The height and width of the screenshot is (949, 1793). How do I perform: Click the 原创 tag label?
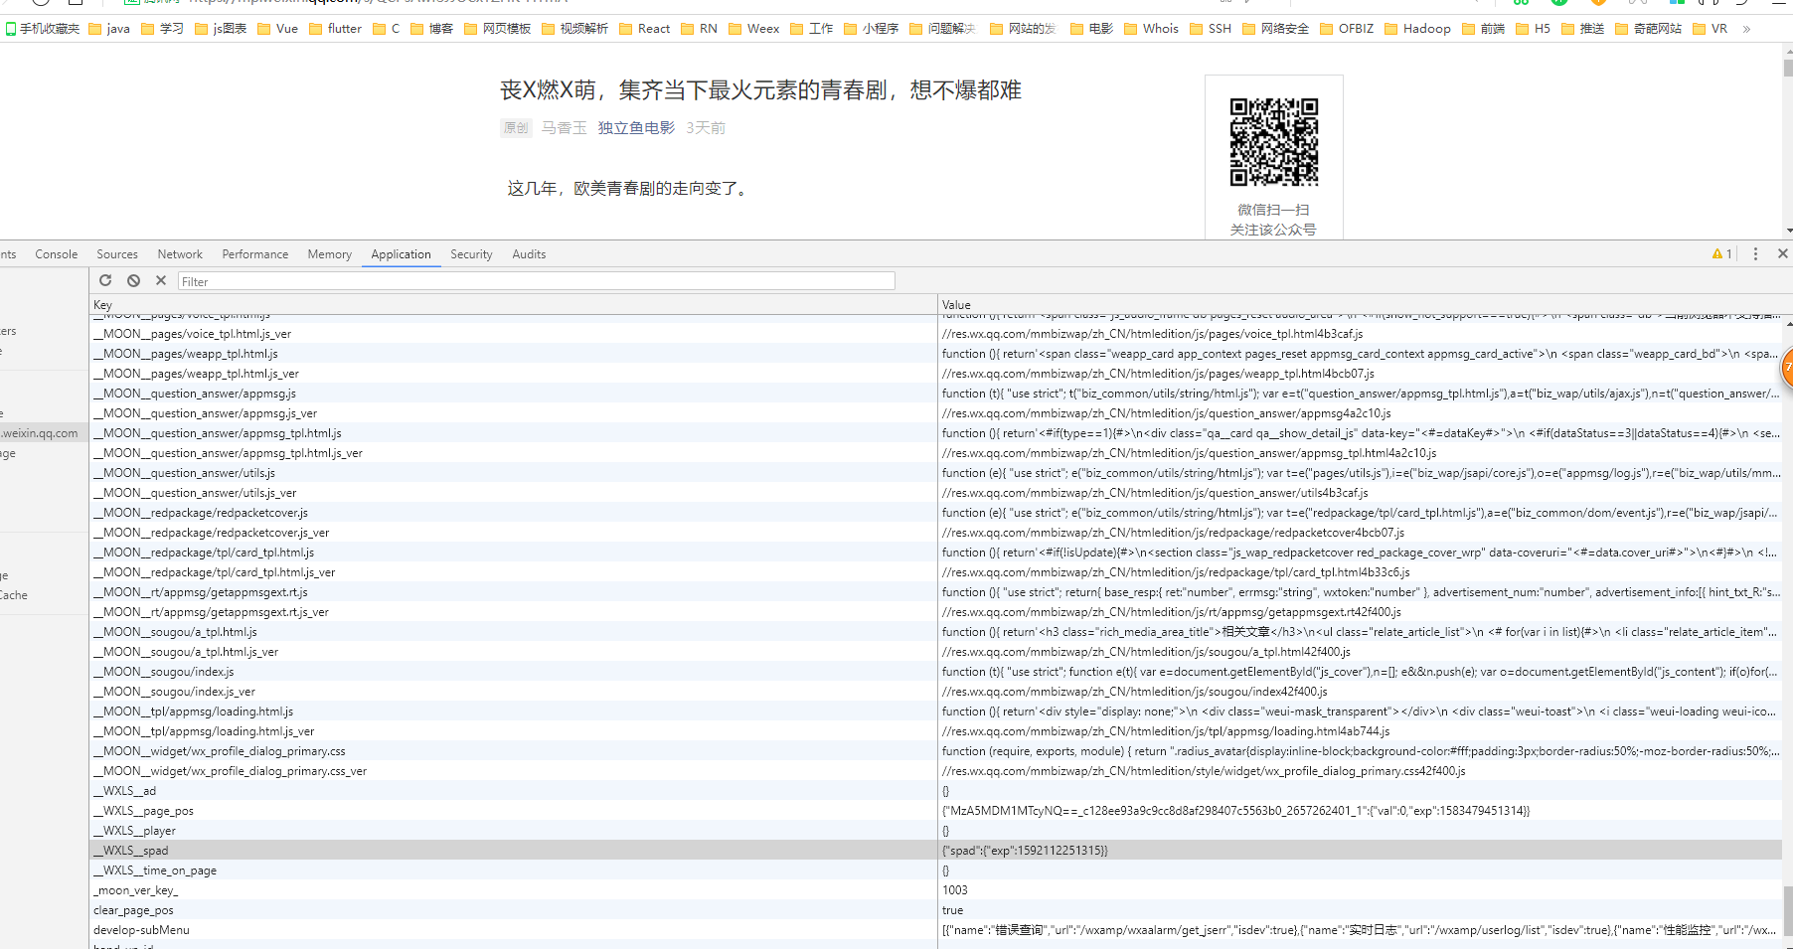(x=516, y=128)
